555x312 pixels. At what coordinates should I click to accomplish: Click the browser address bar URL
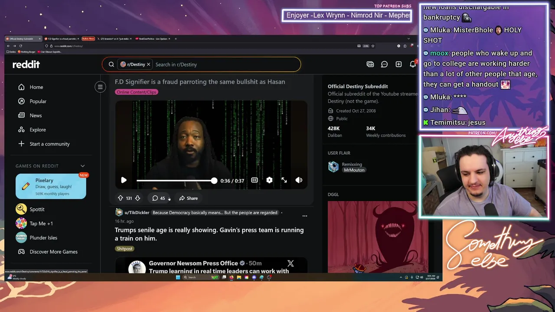(x=69, y=46)
